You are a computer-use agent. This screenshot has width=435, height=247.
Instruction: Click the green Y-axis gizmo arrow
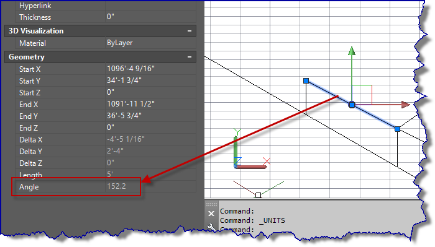(352, 51)
